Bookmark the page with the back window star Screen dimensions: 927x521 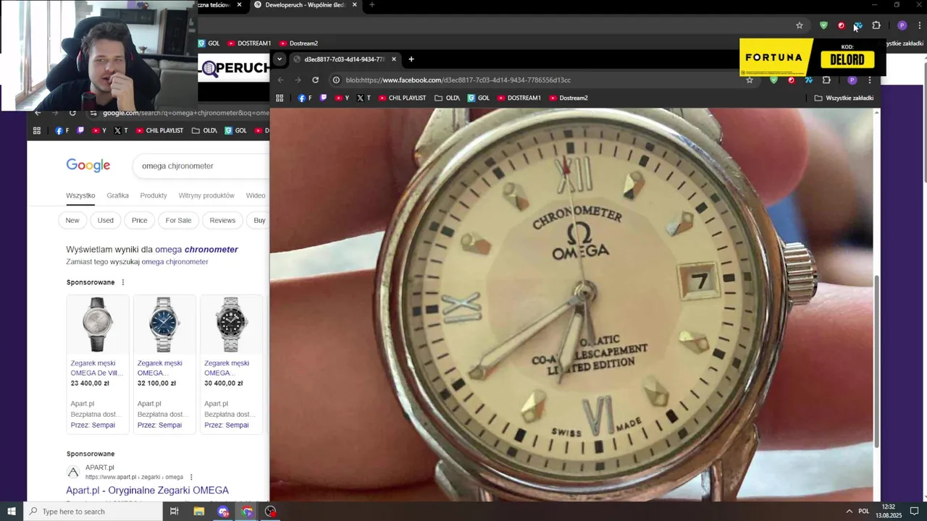click(x=800, y=25)
